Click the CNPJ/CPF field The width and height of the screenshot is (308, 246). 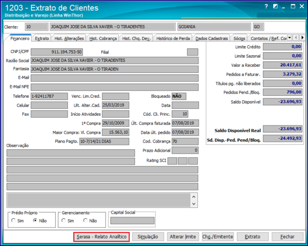coord(57,52)
